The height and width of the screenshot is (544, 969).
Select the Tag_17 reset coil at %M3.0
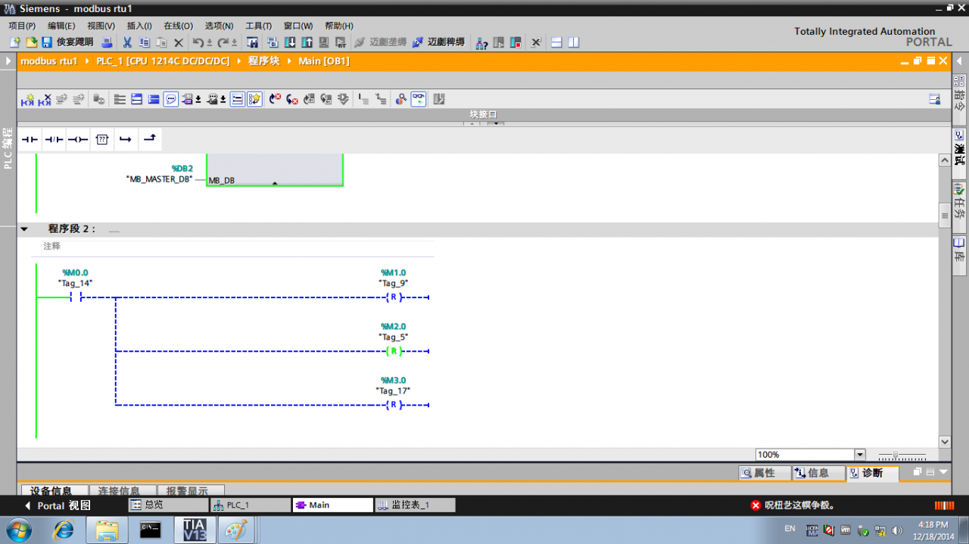[x=393, y=405]
